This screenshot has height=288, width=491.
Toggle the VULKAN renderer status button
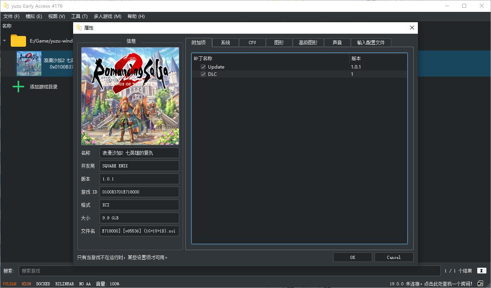(10, 284)
